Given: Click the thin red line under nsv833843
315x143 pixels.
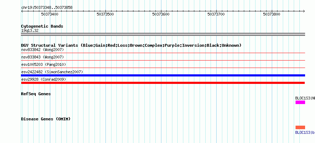Looking at the screenshot, I should (x=163, y=60).
